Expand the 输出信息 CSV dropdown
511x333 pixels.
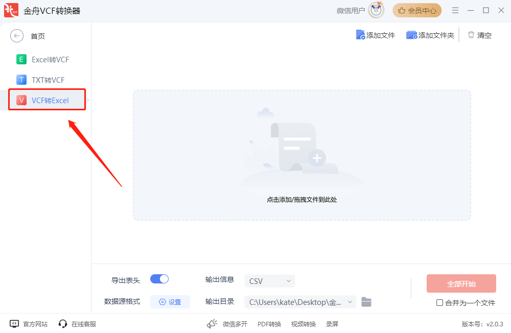[x=269, y=281]
